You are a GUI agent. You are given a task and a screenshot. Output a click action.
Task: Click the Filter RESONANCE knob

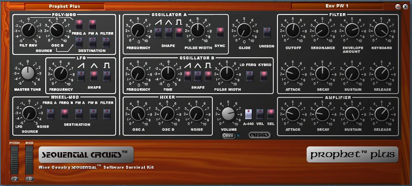coord(322,30)
